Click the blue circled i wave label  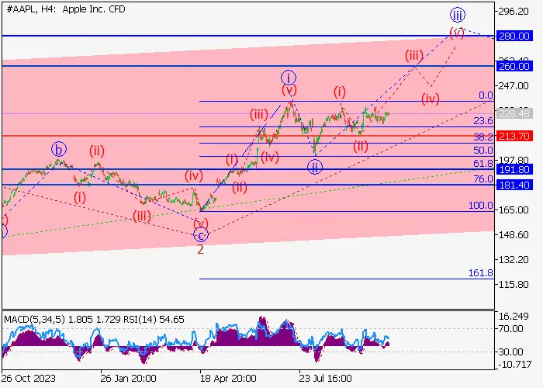288,78
